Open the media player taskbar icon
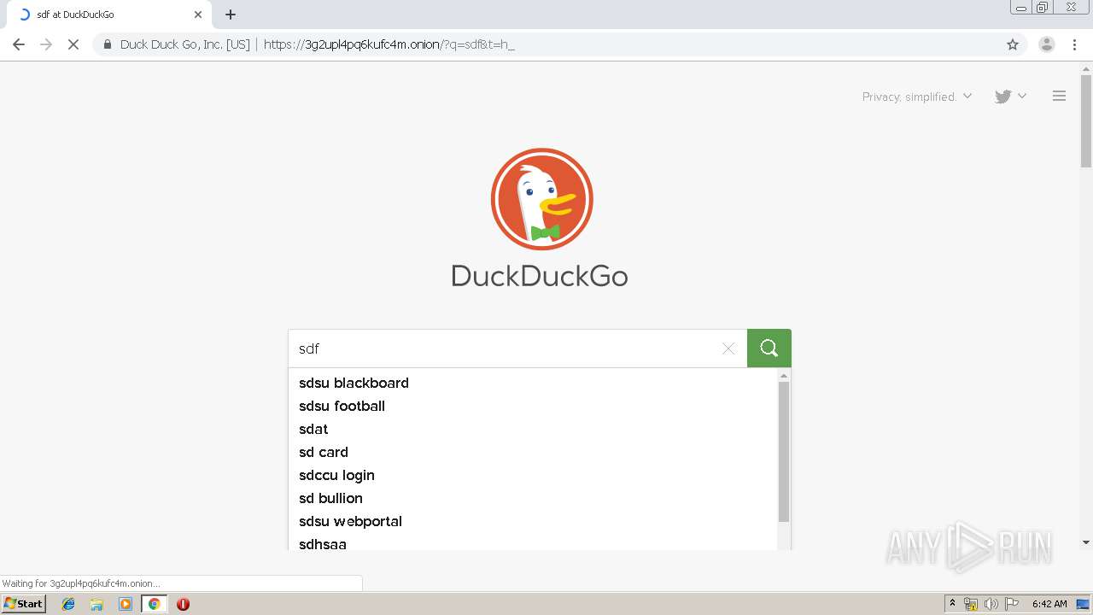Image resolution: width=1093 pixels, height=615 pixels. click(126, 604)
